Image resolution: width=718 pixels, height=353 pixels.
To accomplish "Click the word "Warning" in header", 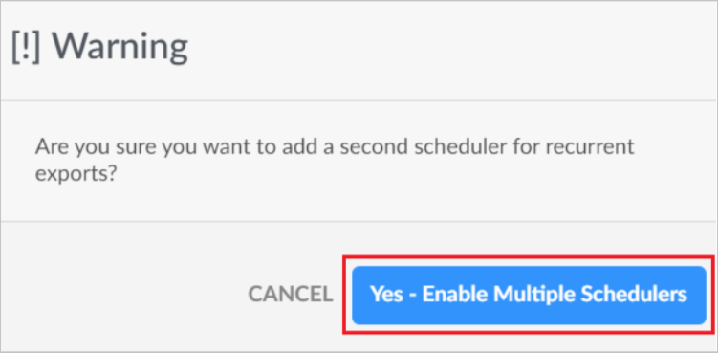I will point(120,47).
